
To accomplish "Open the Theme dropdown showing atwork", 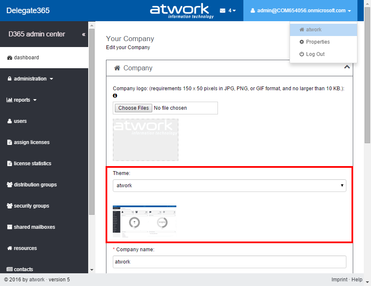I will click(x=229, y=186).
